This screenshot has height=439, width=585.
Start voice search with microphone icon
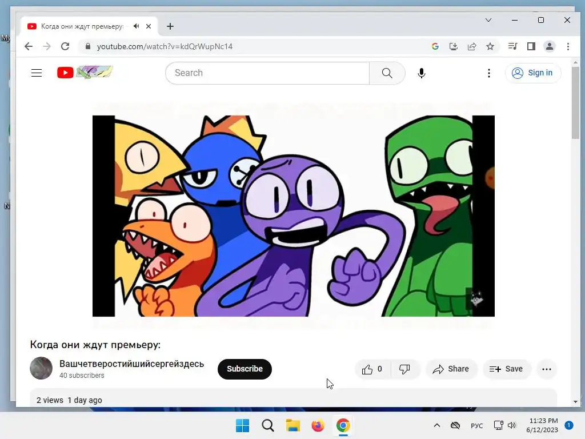(x=422, y=73)
